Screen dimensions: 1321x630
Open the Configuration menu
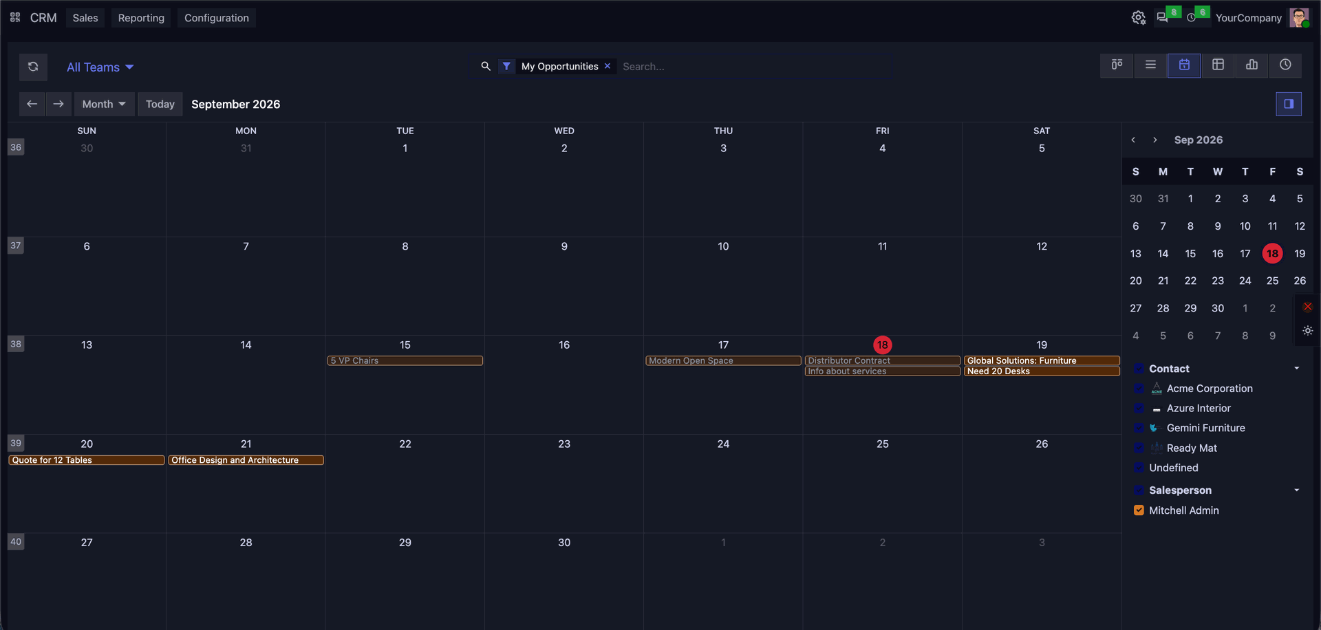click(217, 18)
